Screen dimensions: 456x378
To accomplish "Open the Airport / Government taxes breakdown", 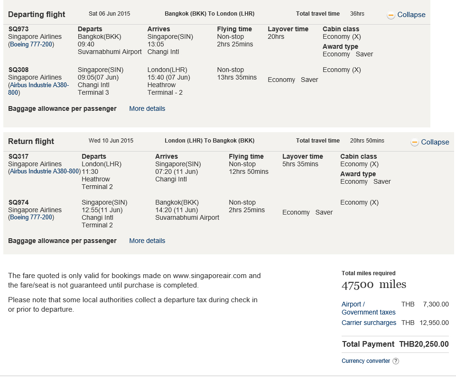I will (368, 308).
